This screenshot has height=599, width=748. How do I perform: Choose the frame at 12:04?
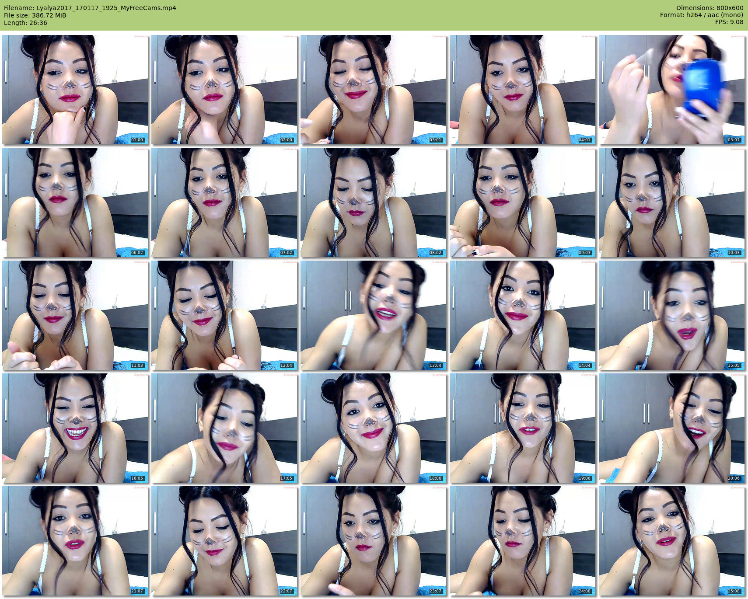click(224, 315)
